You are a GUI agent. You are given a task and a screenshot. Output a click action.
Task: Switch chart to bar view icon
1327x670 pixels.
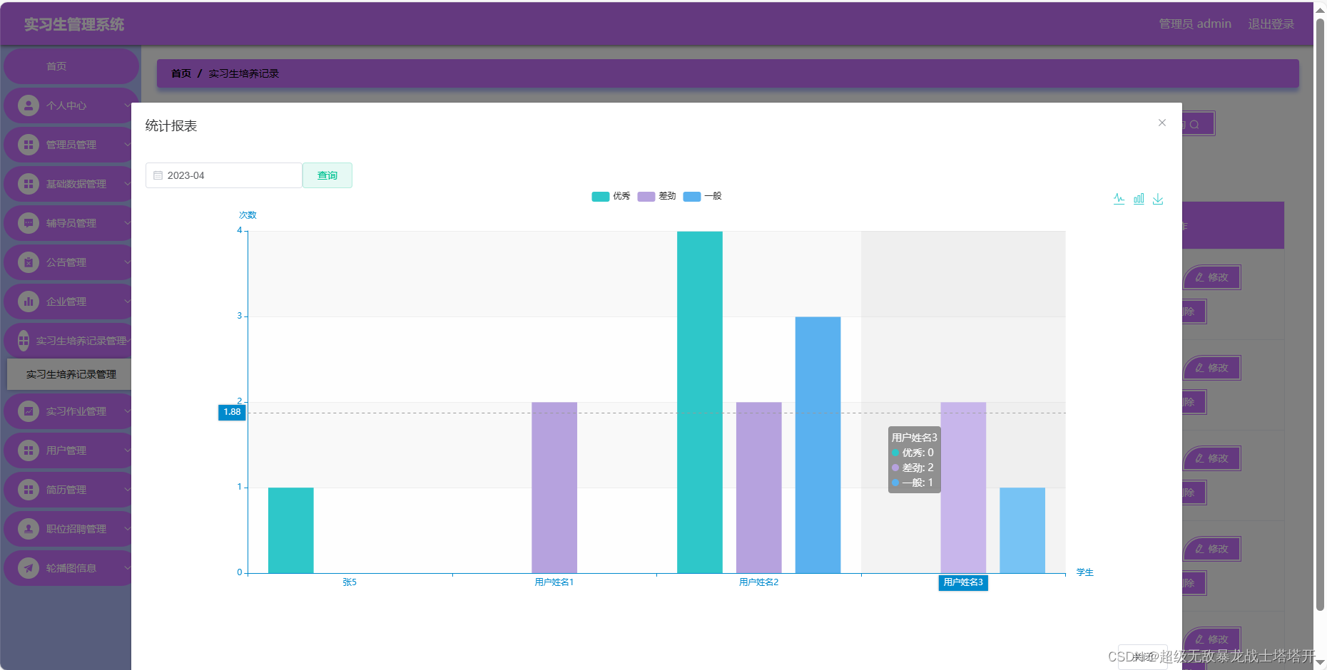(x=1139, y=199)
